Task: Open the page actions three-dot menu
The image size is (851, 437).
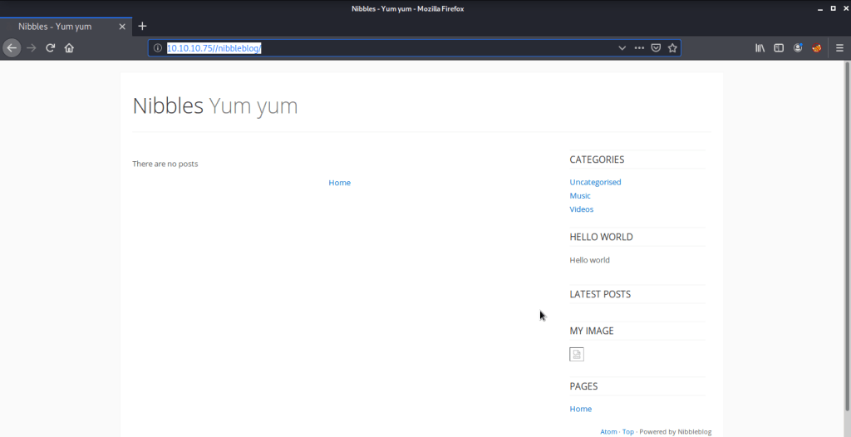Action: 639,48
